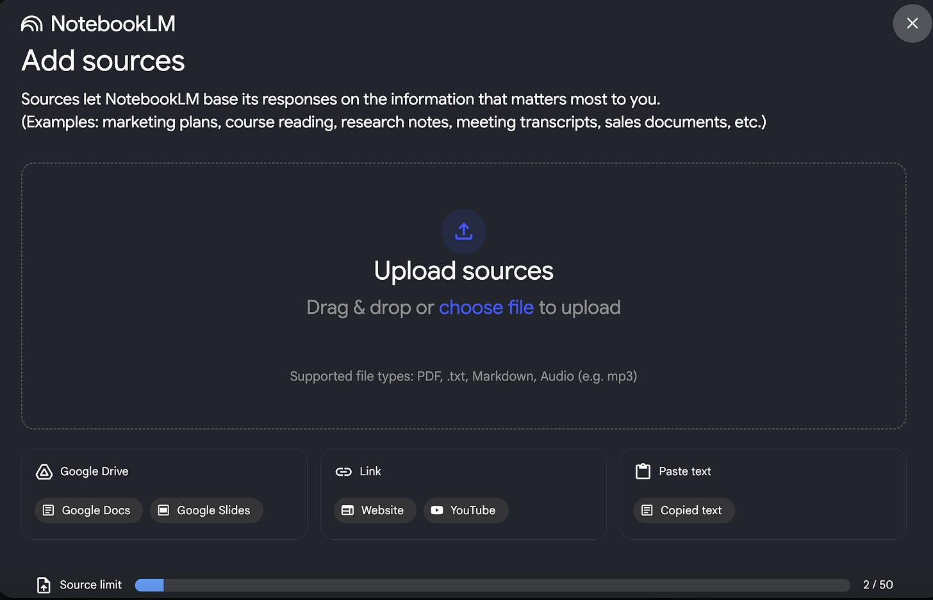Select the Google Docs source button
The width and height of the screenshot is (933, 600).
pyautogui.click(x=88, y=510)
